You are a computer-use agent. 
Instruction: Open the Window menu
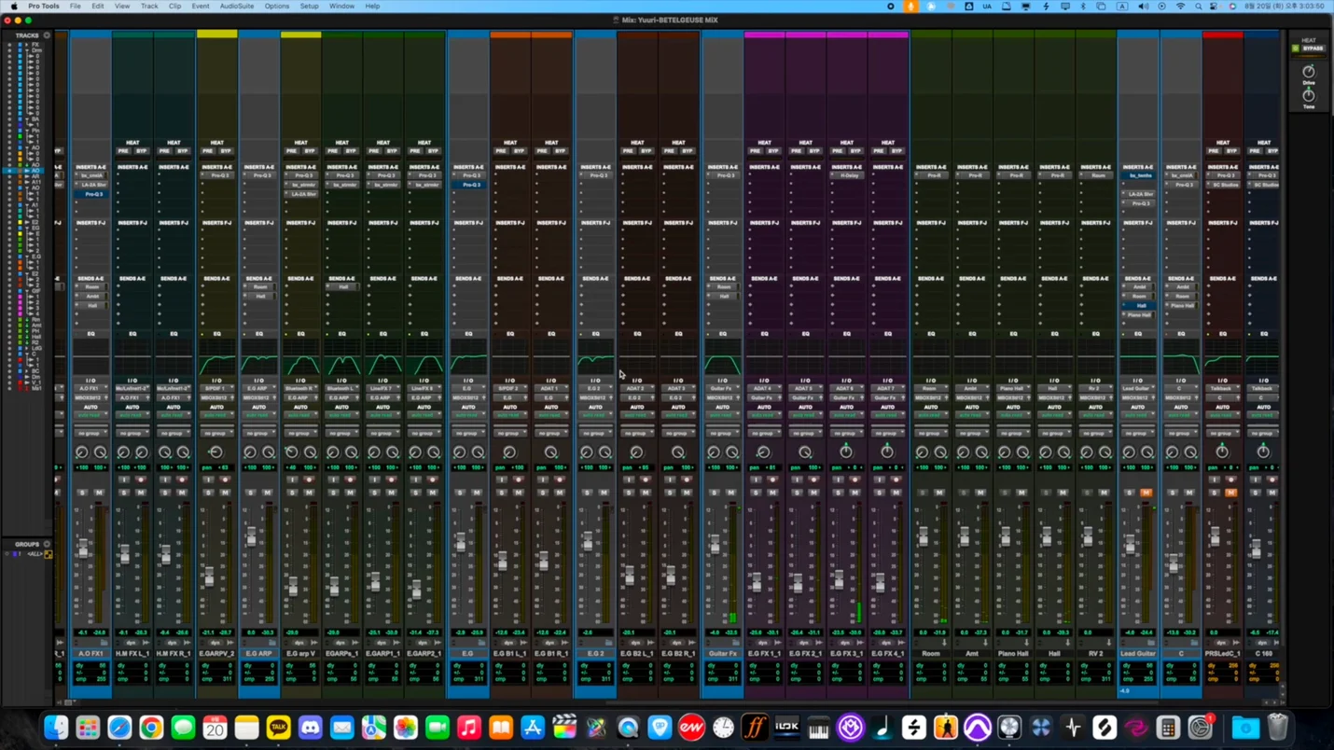(x=341, y=7)
